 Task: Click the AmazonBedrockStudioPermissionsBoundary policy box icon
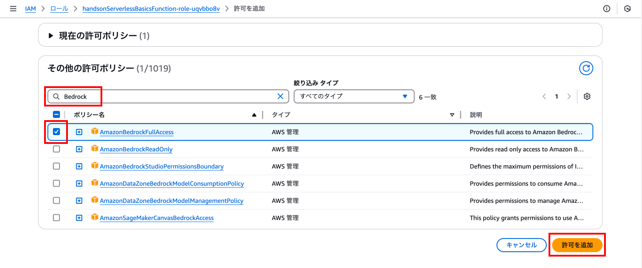(x=94, y=165)
